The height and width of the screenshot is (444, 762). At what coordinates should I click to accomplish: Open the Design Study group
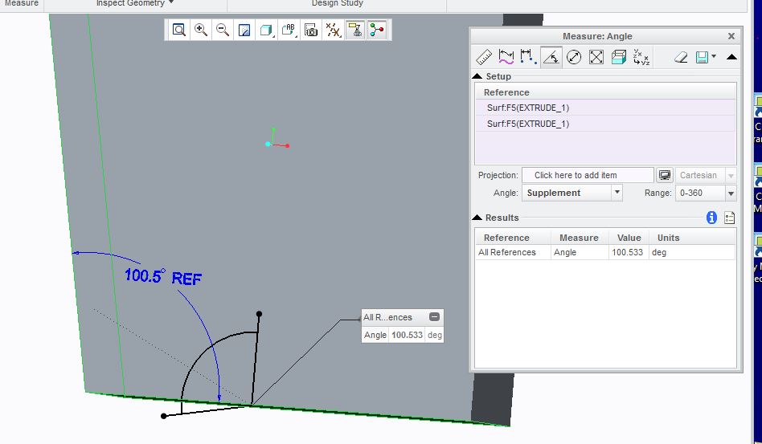click(338, 3)
